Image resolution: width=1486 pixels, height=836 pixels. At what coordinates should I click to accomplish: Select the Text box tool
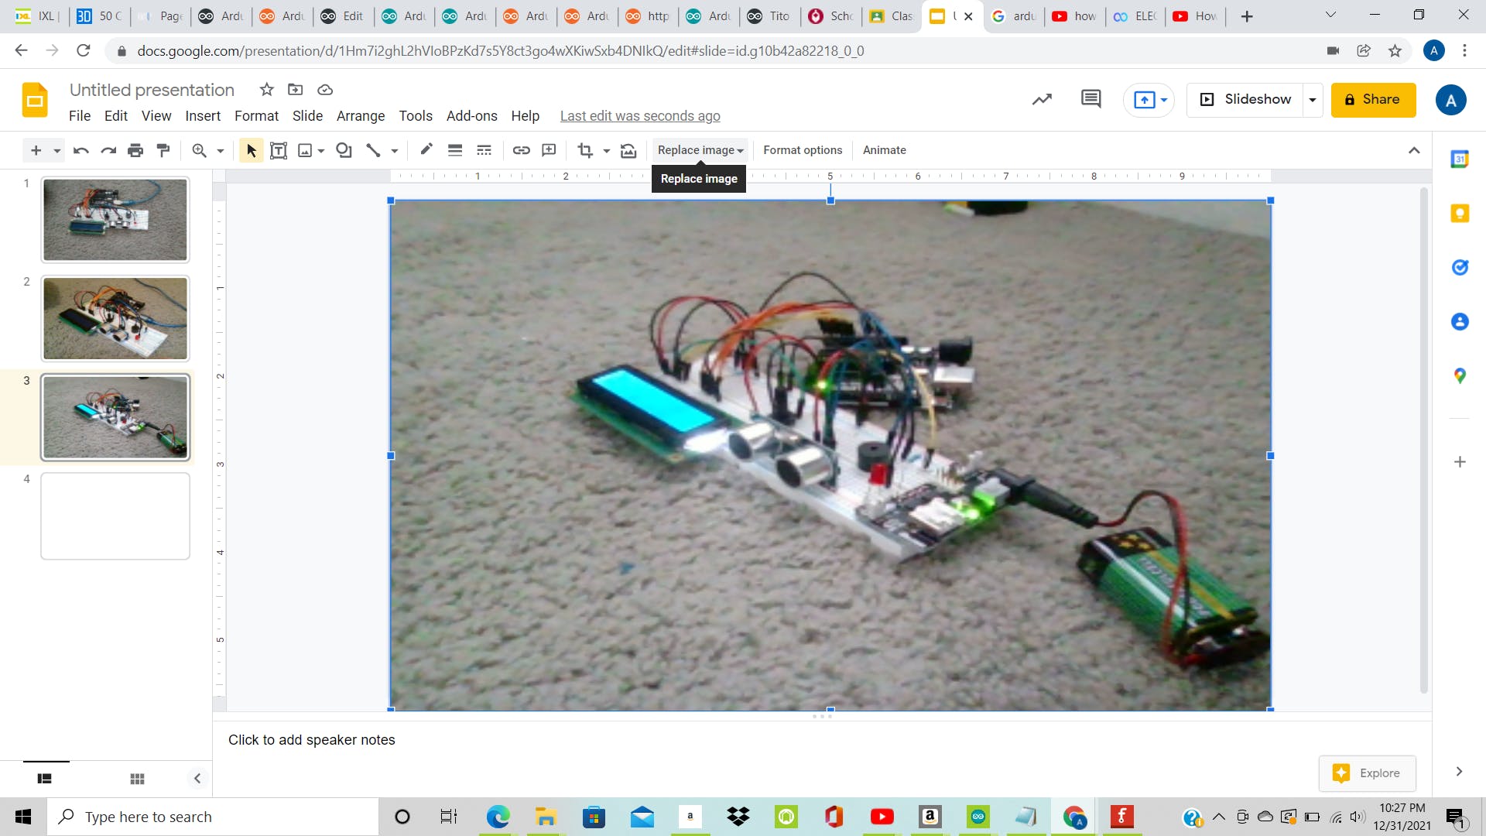tap(279, 150)
